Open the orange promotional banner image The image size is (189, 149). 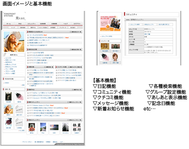click(x=110, y=24)
